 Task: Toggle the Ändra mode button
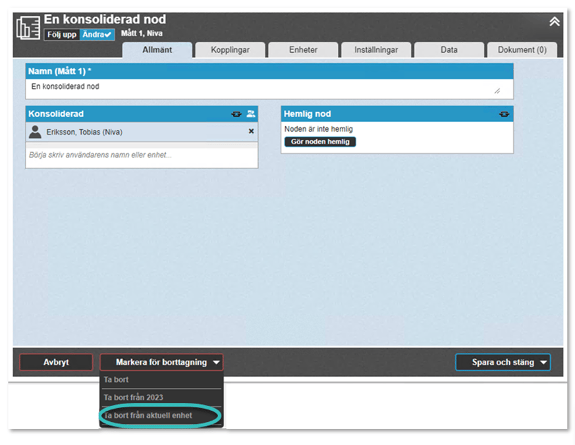click(x=97, y=34)
